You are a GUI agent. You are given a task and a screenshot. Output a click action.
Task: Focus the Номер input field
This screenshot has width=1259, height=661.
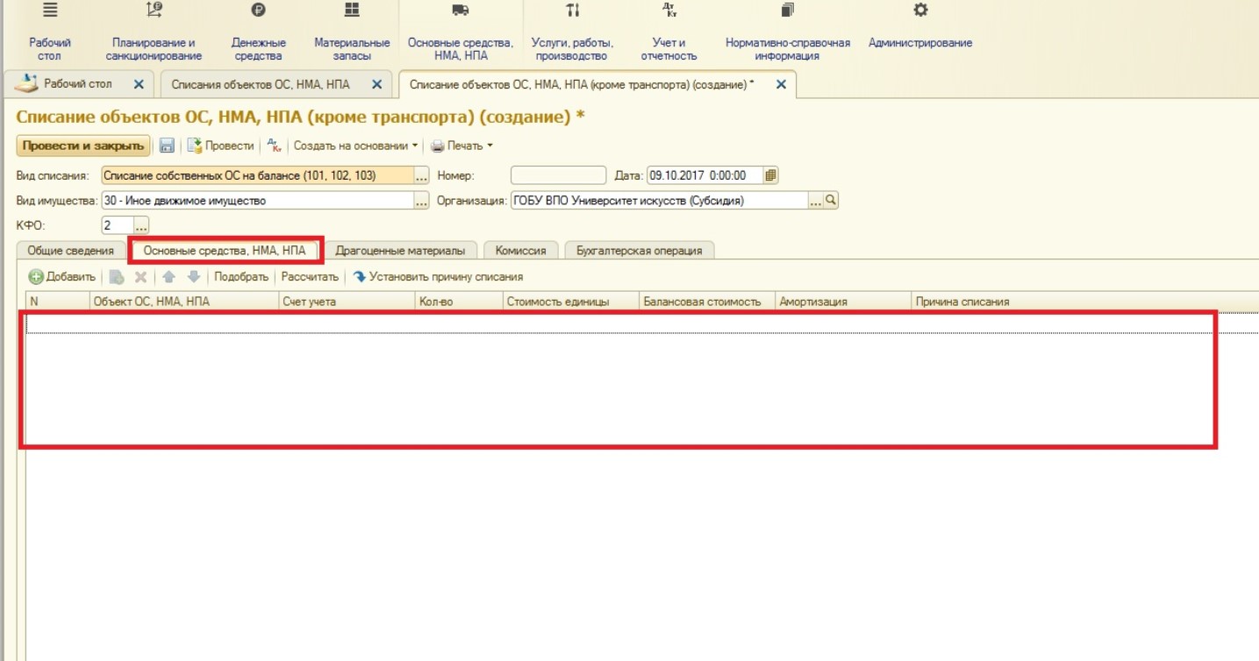(558, 175)
